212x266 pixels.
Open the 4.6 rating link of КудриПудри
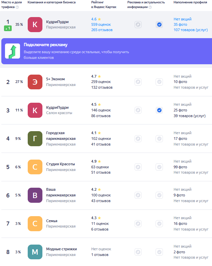click(x=96, y=19)
